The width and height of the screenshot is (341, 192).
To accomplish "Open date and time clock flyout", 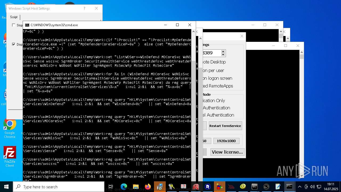I will click(x=331, y=187).
